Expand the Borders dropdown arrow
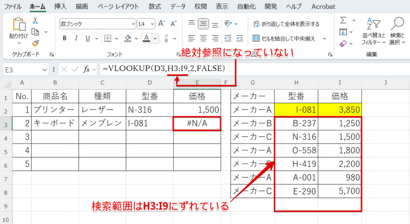The height and width of the screenshot is (224, 410). 116,39
